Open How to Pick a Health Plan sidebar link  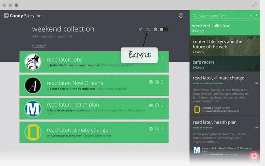[228, 150]
